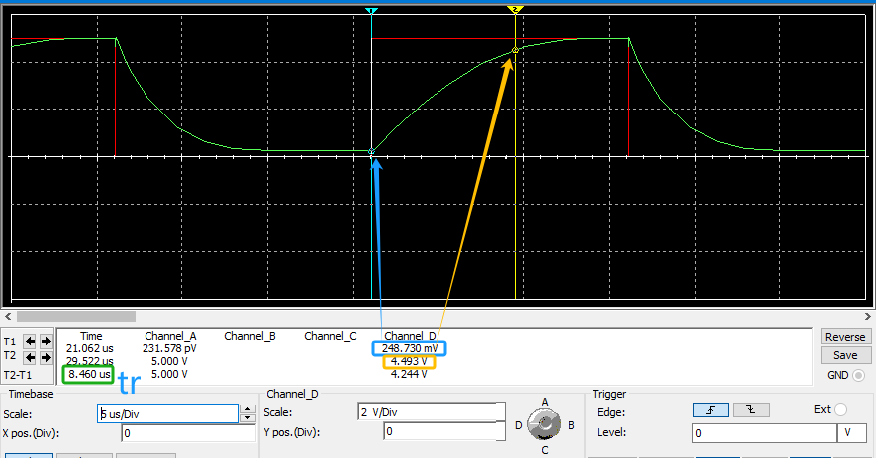Viewport: 876px width, 458px height.
Task: Toggle the GND radio button
Action: [x=859, y=375]
